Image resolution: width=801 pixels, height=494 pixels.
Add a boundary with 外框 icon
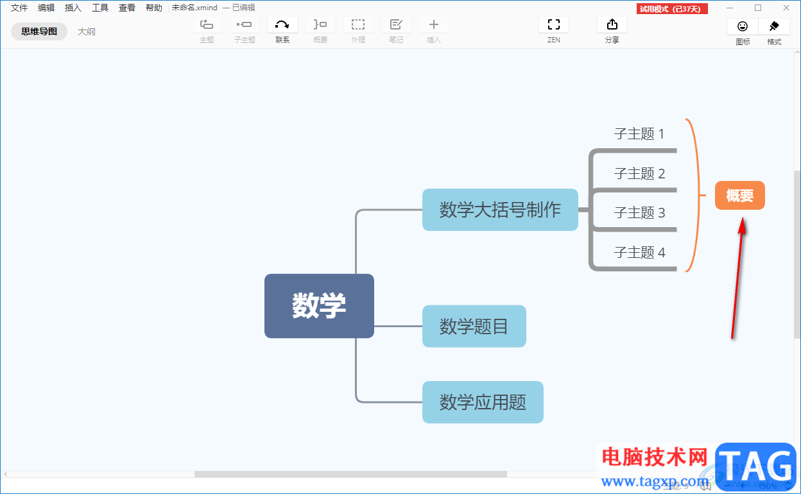[x=358, y=24]
